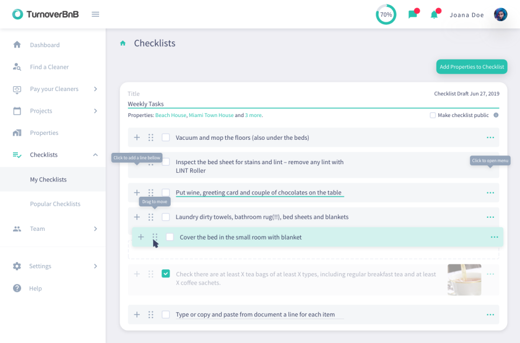The height and width of the screenshot is (343, 520).
Task: Click drag handle on the Put wine row
Action: pos(151,192)
